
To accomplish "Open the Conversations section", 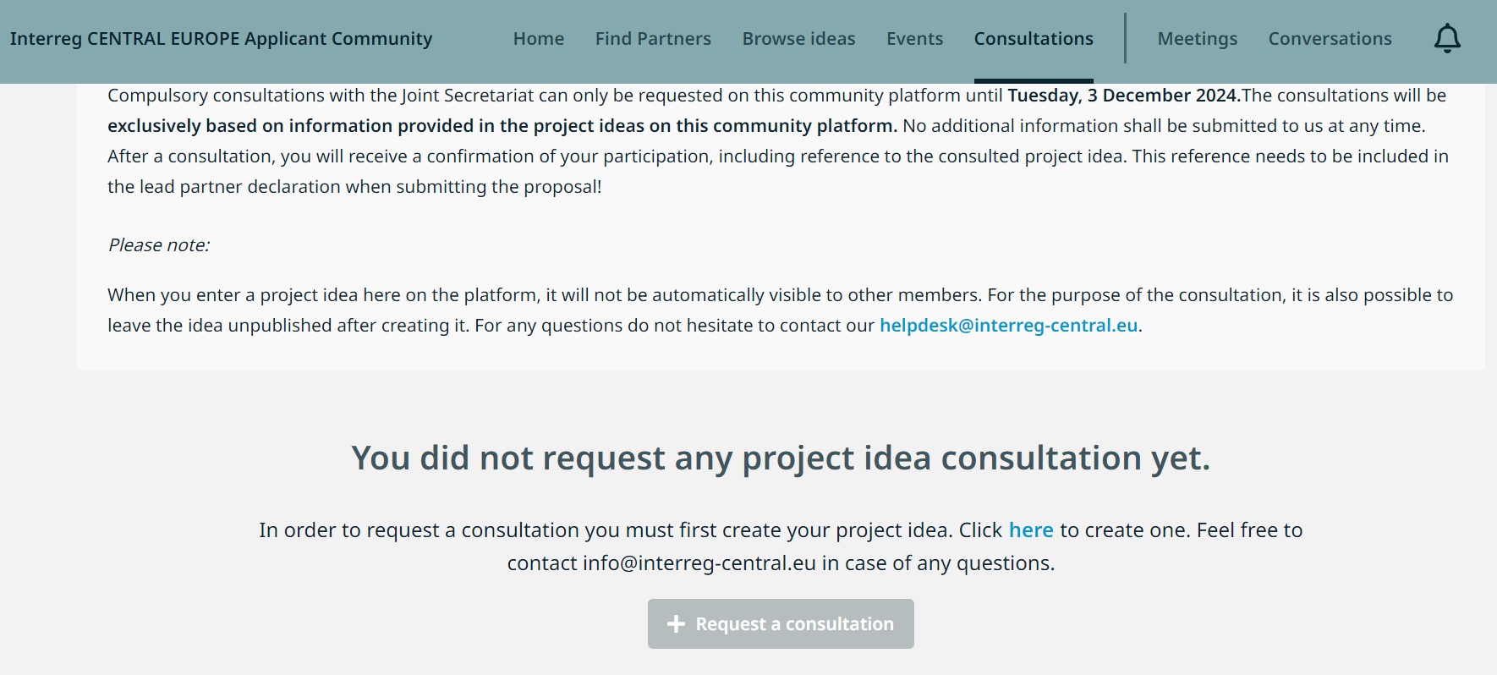I will coord(1330,38).
